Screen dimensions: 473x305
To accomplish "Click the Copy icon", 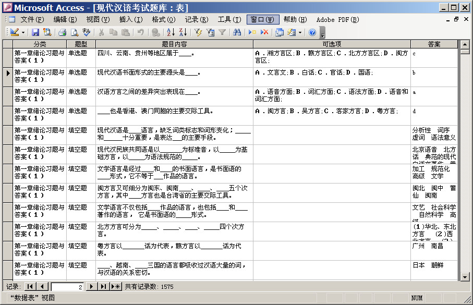I will (x=113, y=32).
